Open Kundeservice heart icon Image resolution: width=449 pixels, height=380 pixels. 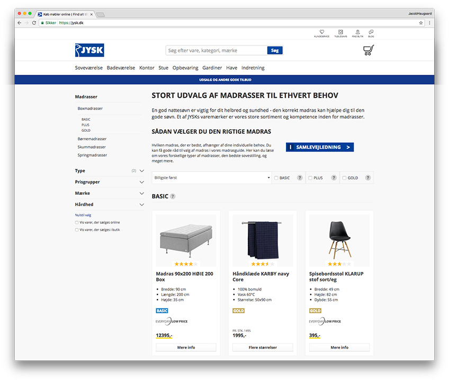pos(321,33)
